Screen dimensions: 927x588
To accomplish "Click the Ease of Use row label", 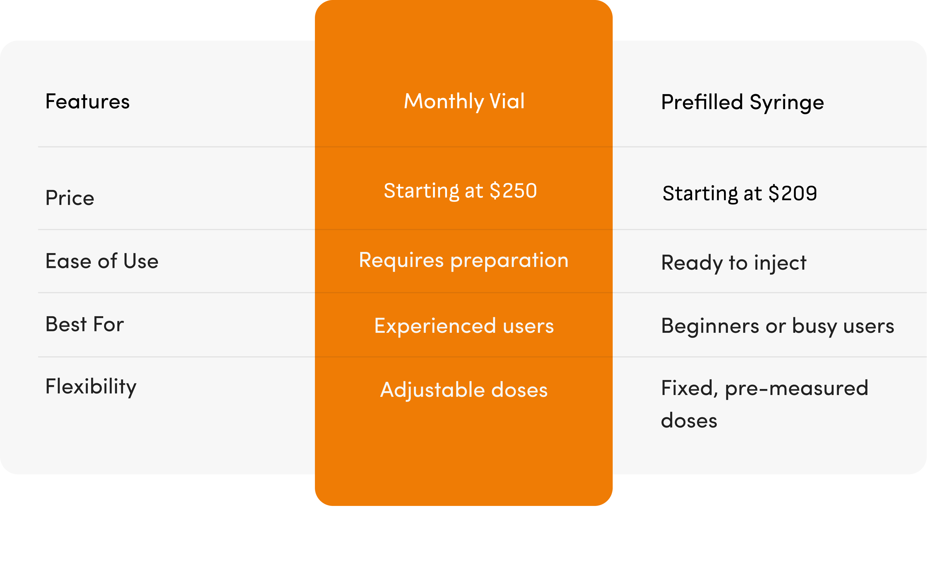I will coord(102,261).
